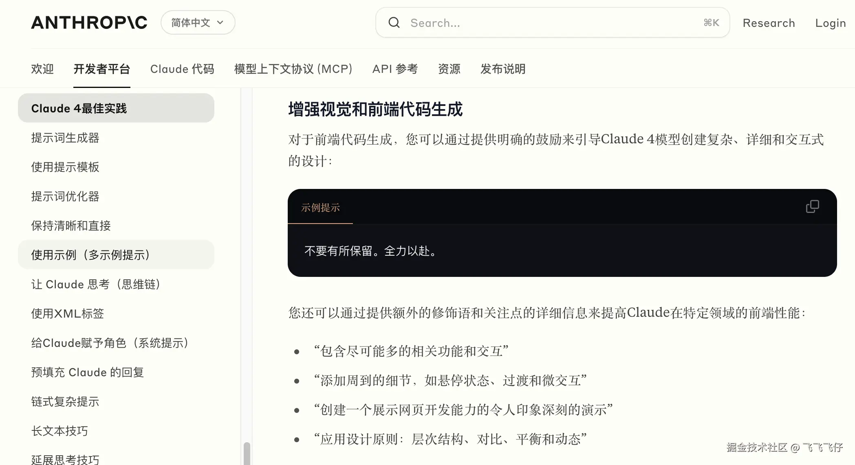Select the 示例提示 code tab
Image resolution: width=855 pixels, height=465 pixels.
[320, 208]
